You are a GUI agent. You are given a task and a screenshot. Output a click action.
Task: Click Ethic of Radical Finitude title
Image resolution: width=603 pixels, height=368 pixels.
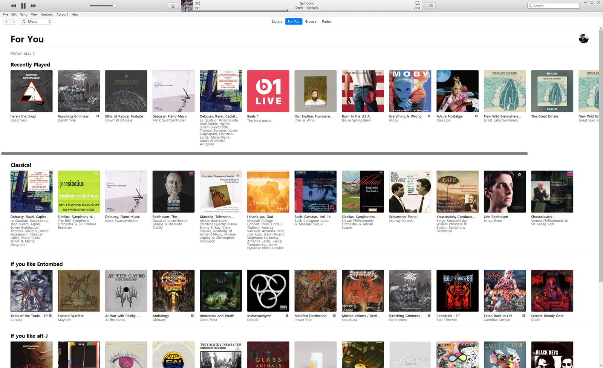(x=124, y=116)
